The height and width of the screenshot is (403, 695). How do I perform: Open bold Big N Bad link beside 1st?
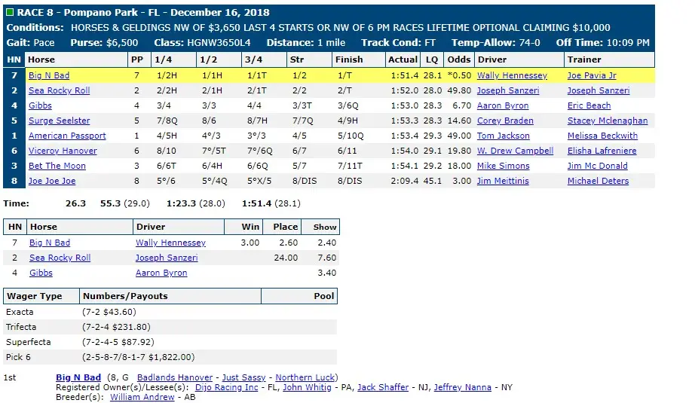78,377
